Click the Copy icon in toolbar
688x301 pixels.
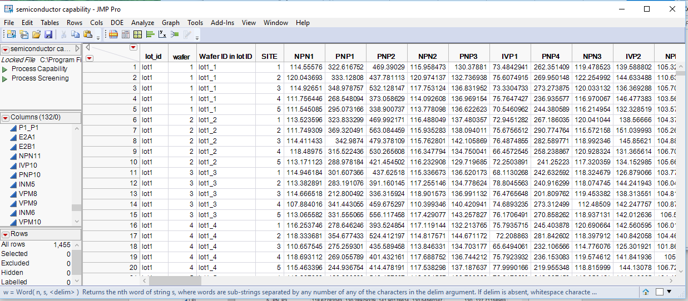76,34
